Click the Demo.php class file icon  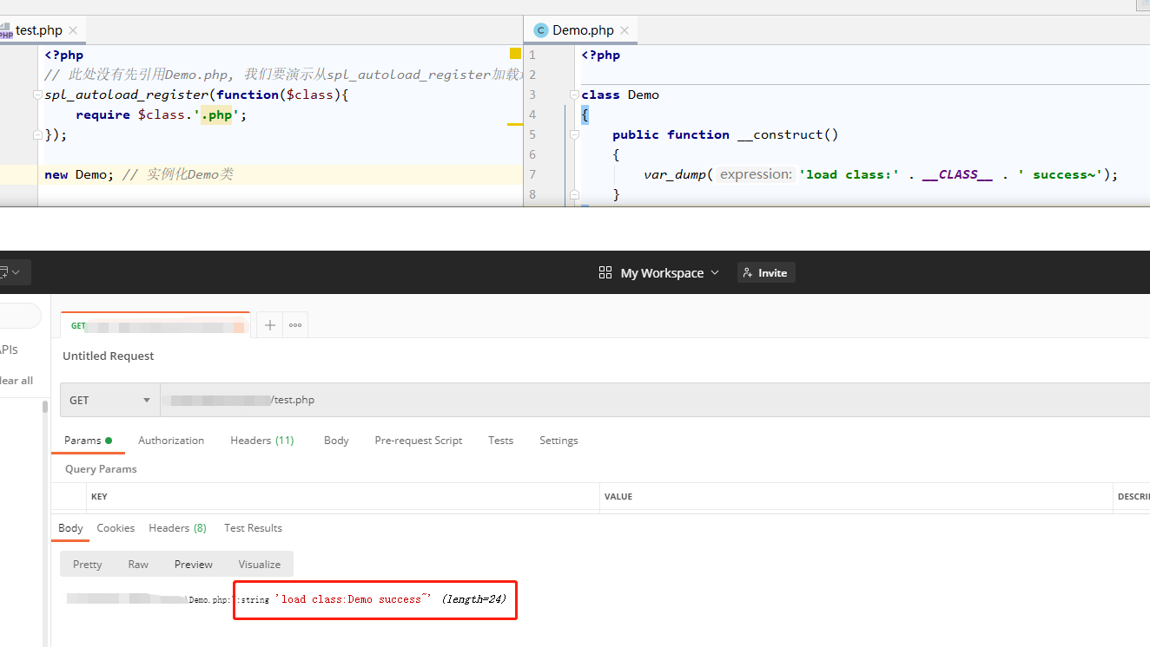541,30
